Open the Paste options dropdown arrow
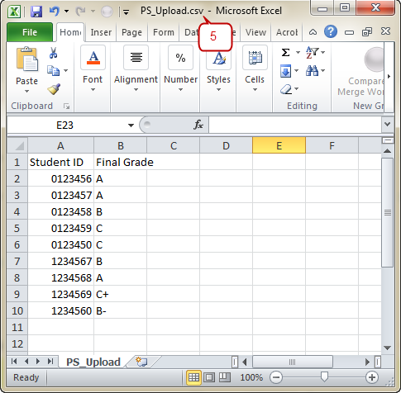 click(x=26, y=92)
